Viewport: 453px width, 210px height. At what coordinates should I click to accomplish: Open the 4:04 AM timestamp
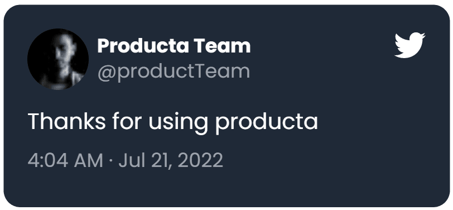point(65,160)
